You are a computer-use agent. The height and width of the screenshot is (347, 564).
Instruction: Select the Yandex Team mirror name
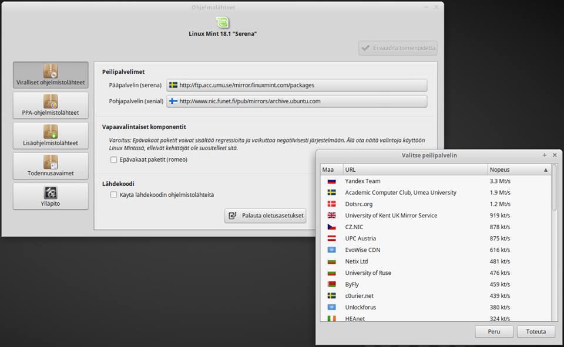[x=362, y=181]
